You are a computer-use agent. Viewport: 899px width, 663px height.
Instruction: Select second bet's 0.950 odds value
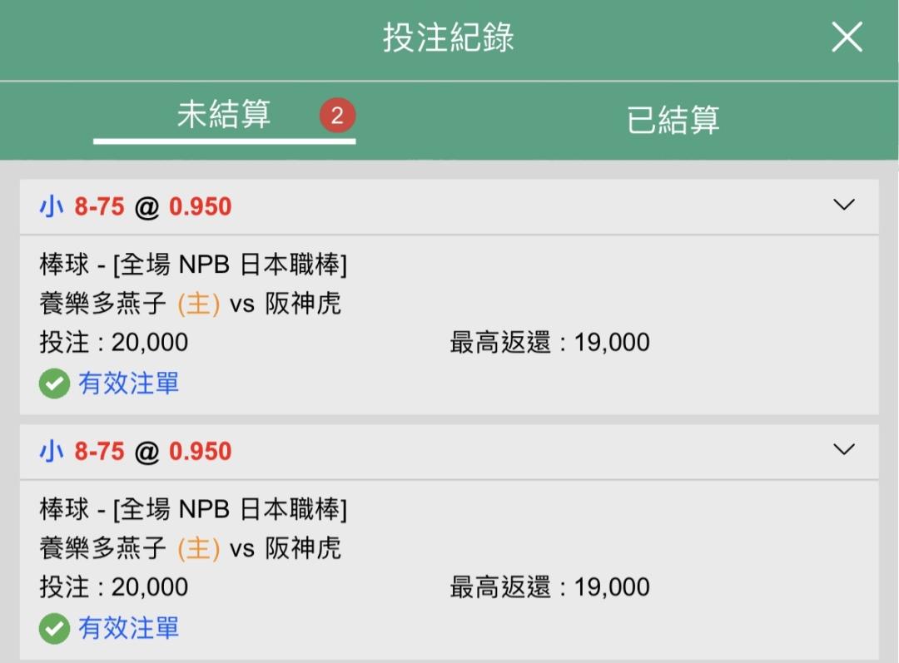(200, 451)
